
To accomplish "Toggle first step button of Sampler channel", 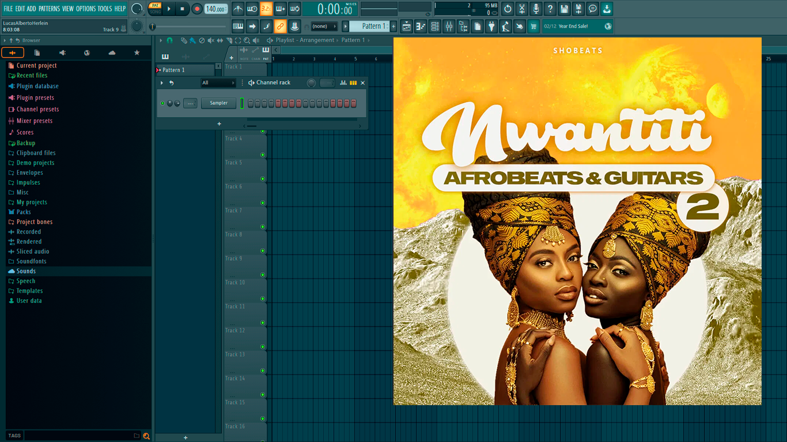I will (251, 103).
